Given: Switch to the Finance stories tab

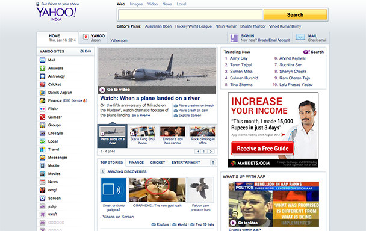Looking at the screenshot, I should 136,162.
